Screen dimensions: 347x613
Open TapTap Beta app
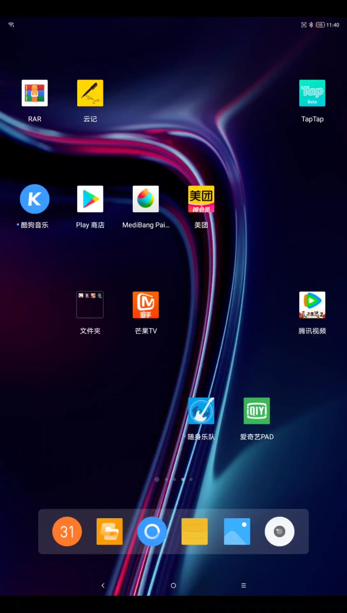click(312, 93)
